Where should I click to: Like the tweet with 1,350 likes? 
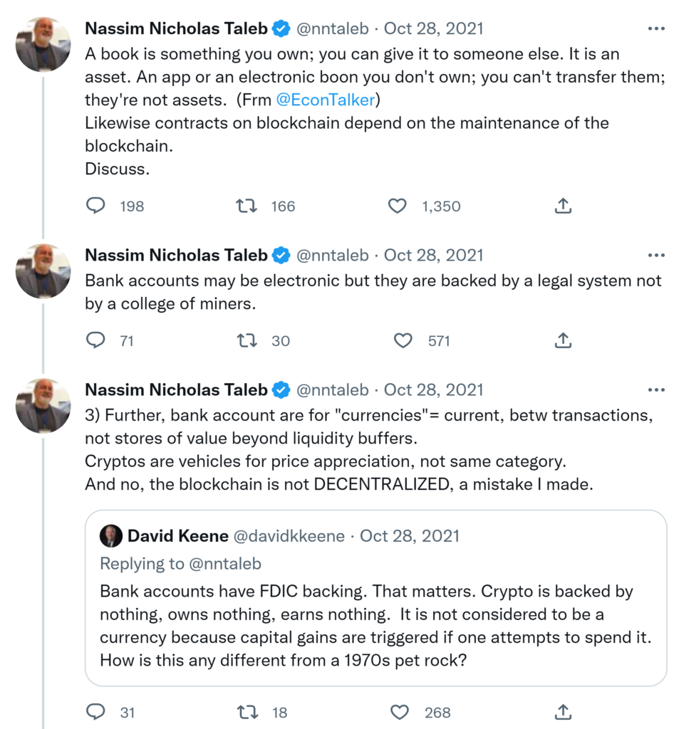pyautogui.click(x=397, y=206)
